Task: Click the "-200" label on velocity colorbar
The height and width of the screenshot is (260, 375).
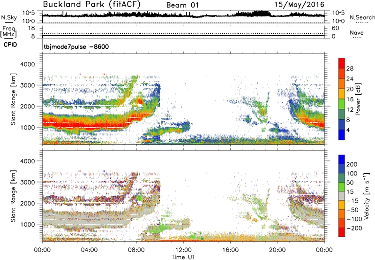Action: click(x=354, y=228)
